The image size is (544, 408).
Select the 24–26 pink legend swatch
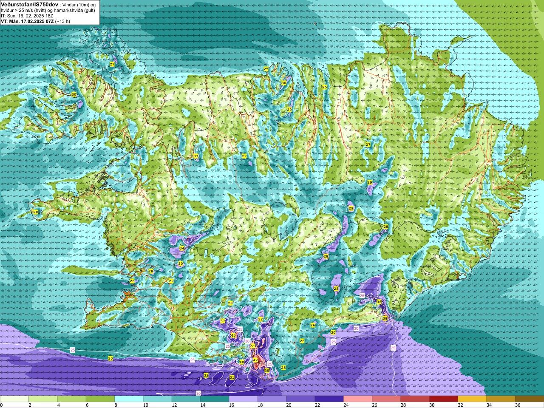click(358, 399)
